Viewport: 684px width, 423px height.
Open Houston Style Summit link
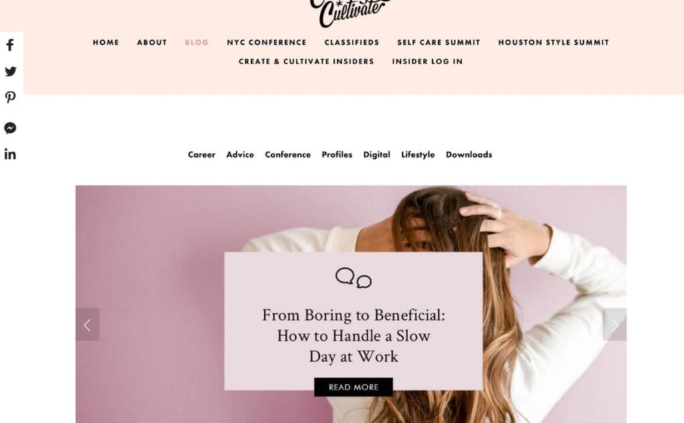[x=554, y=42]
